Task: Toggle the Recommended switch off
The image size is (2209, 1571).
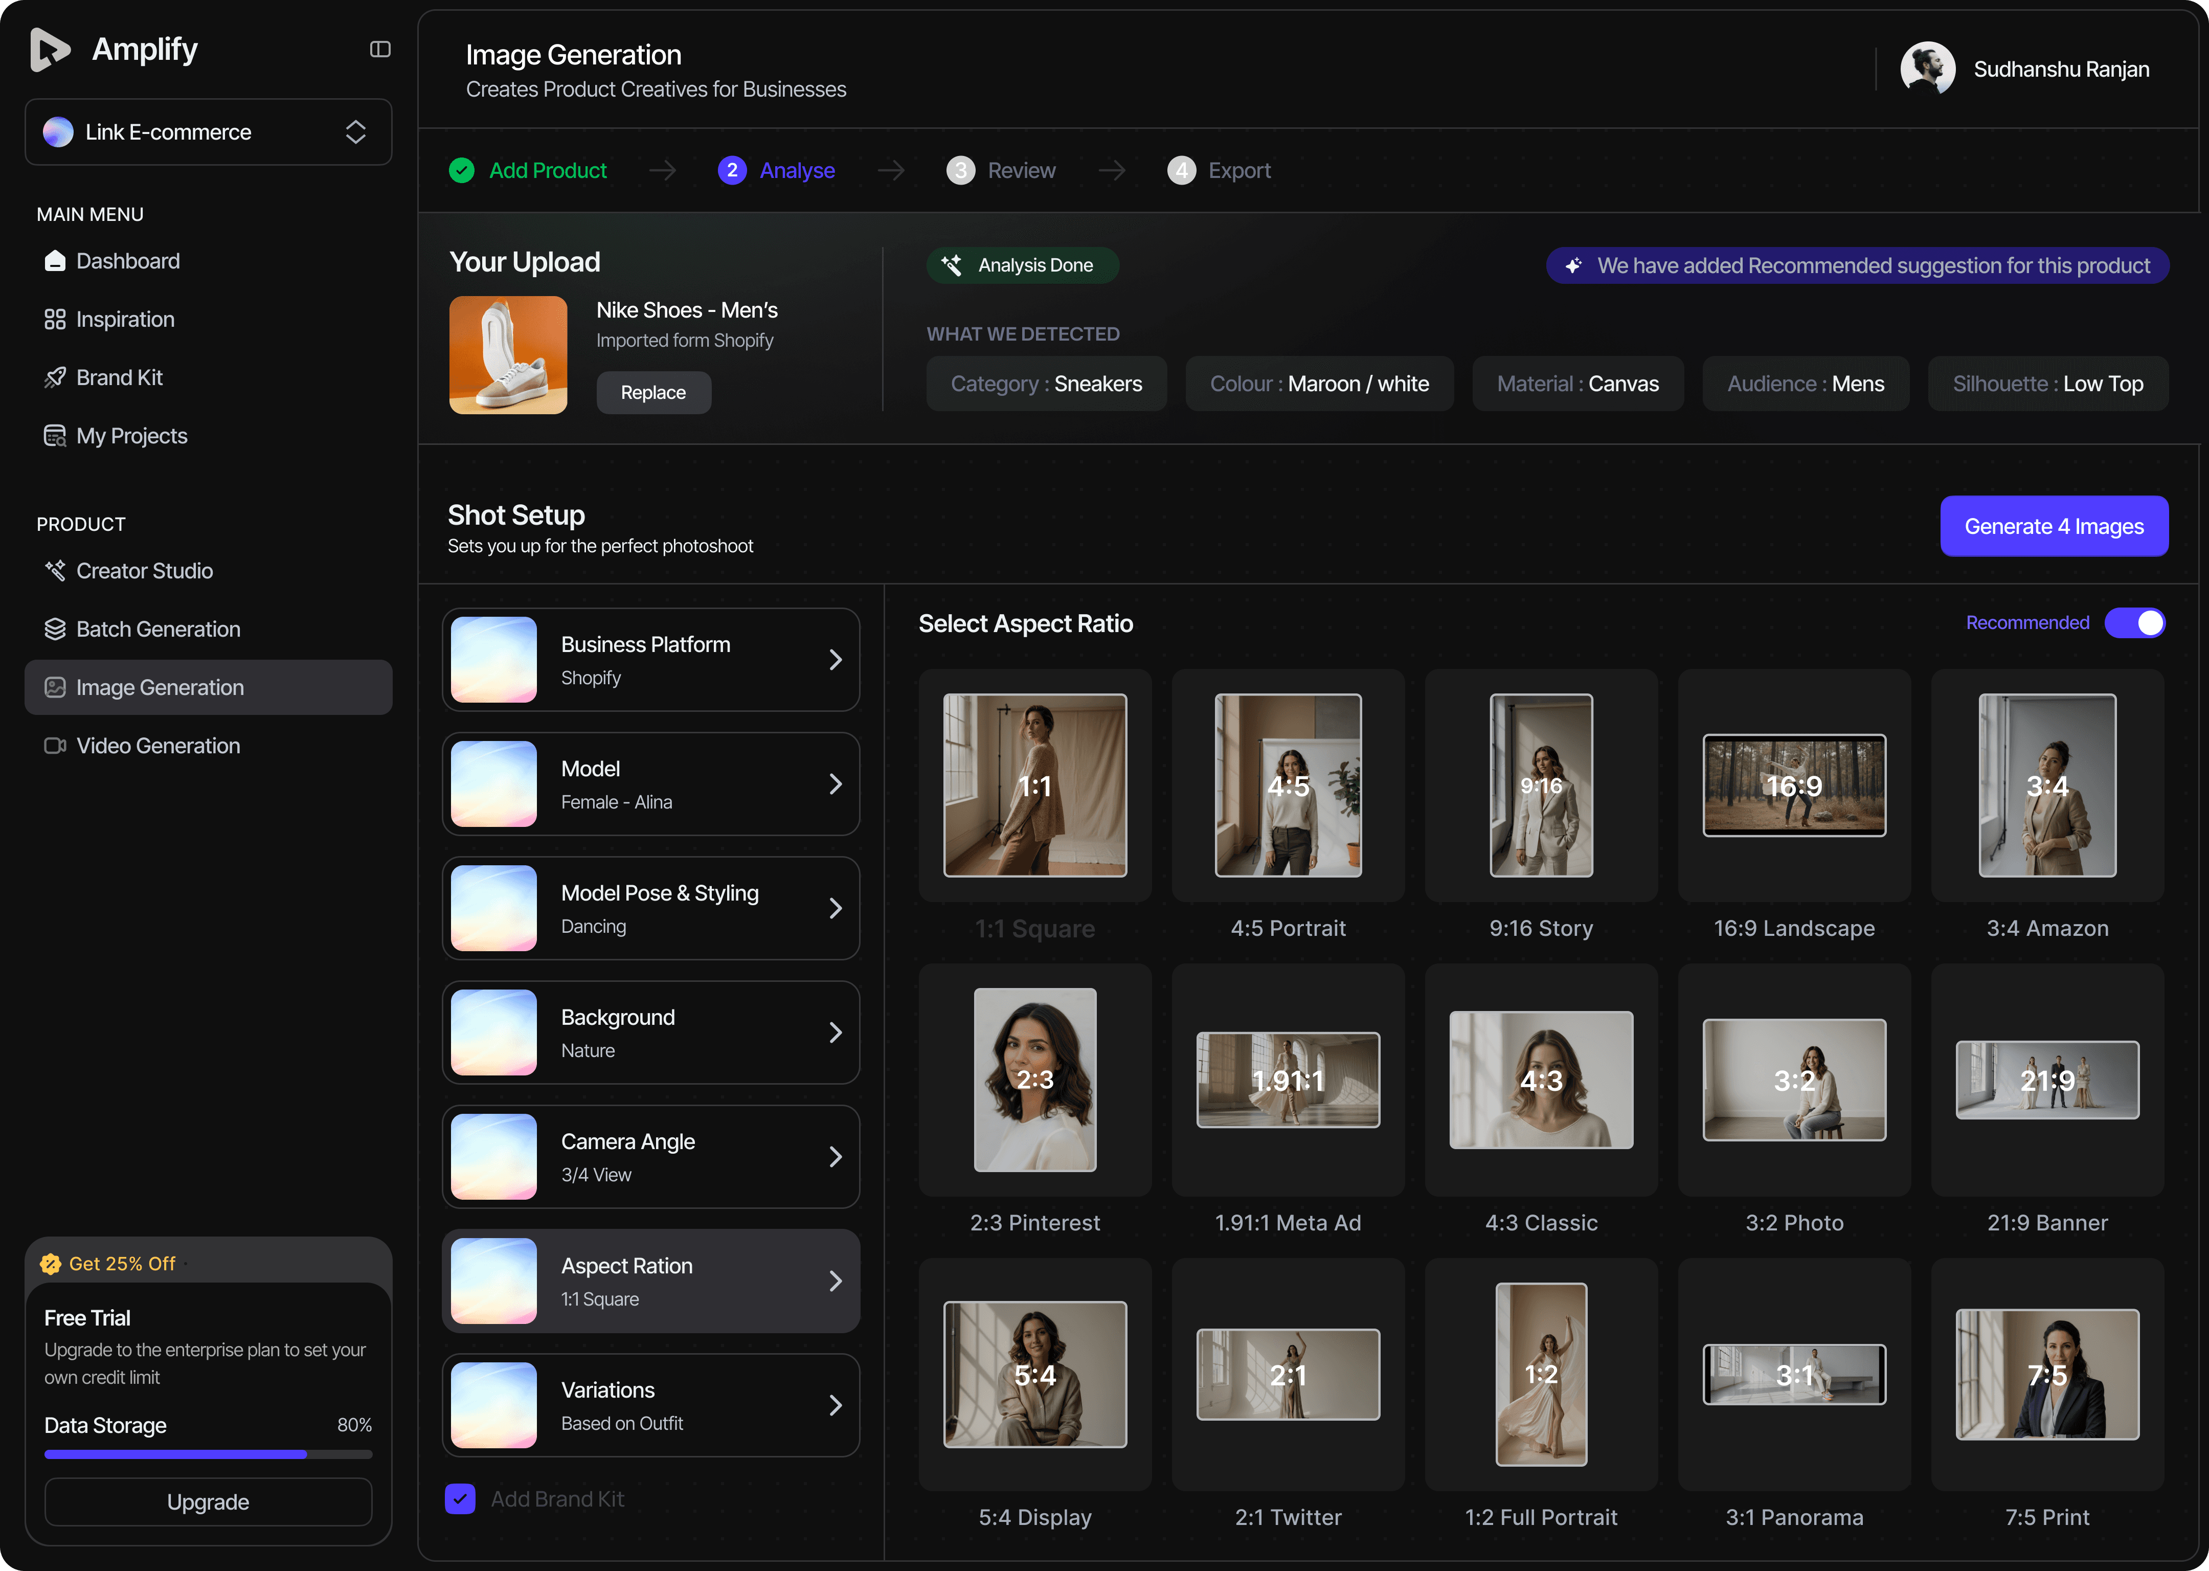Action: [x=2134, y=623]
